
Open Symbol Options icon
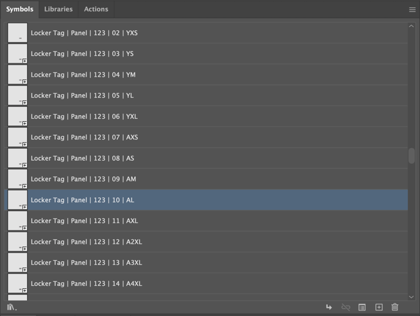362,307
